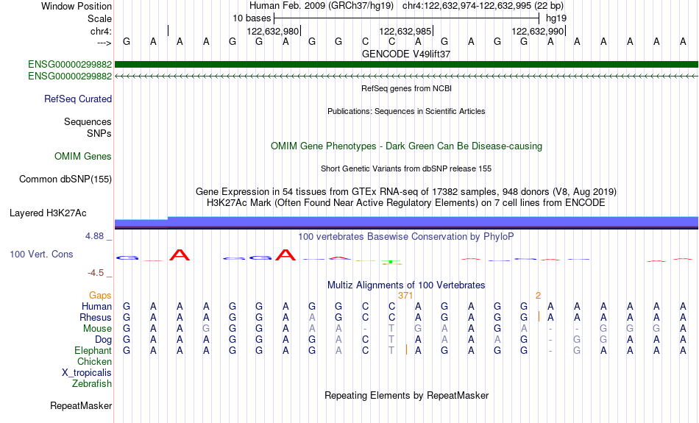The width and height of the screenshot is (699, 423).
Task: Click the Repeating Elements by RepeatMasker title
Action: click(x=406, y=396)
